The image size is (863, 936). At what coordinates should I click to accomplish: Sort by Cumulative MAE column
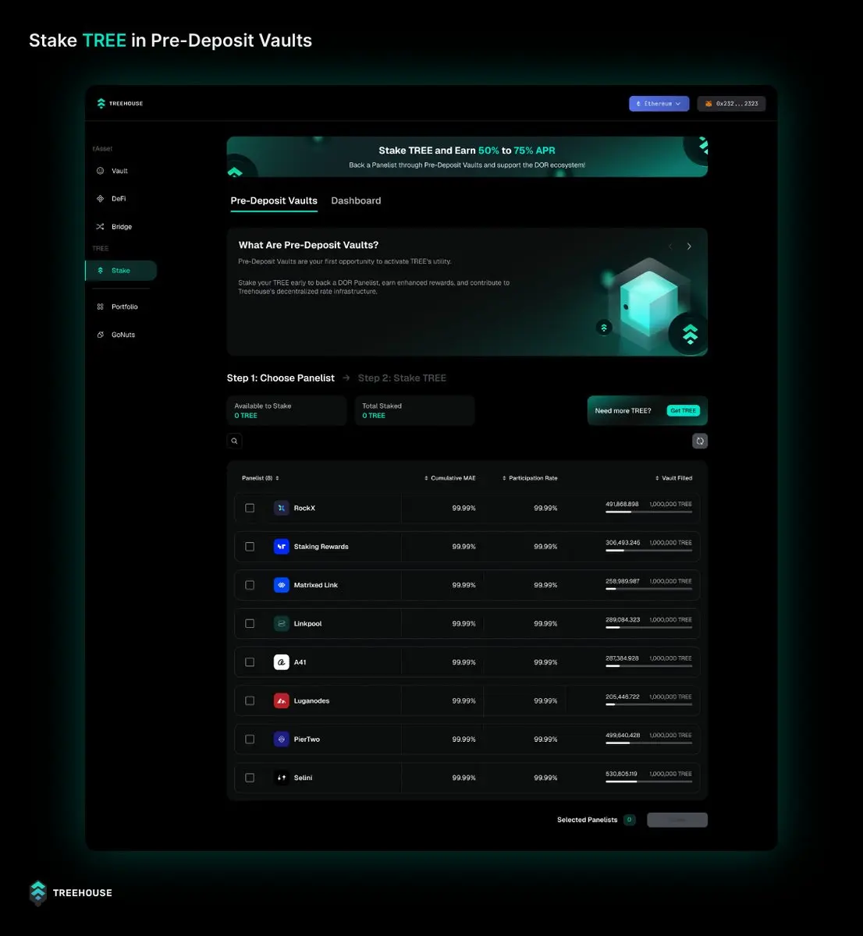pos(449,478)
